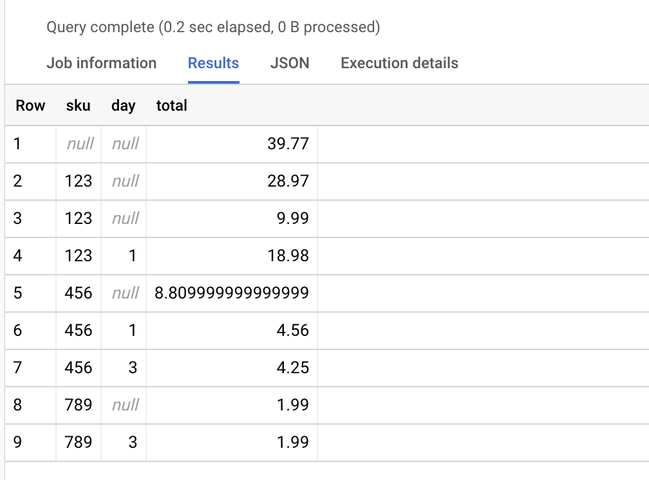This screenshot has width=649, height=480.
Task: Click the Row column header
Action: click(x=30, y=106)
